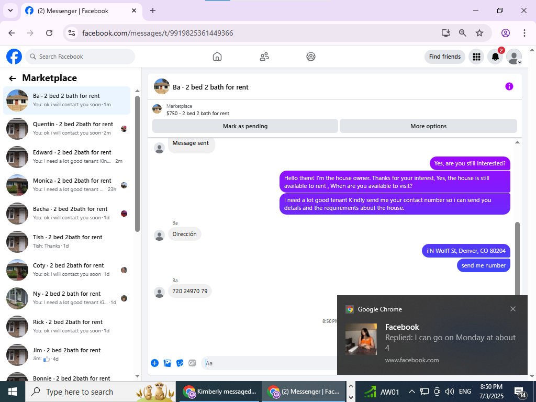Open the Facebook logo home link

tap(14, 57)
